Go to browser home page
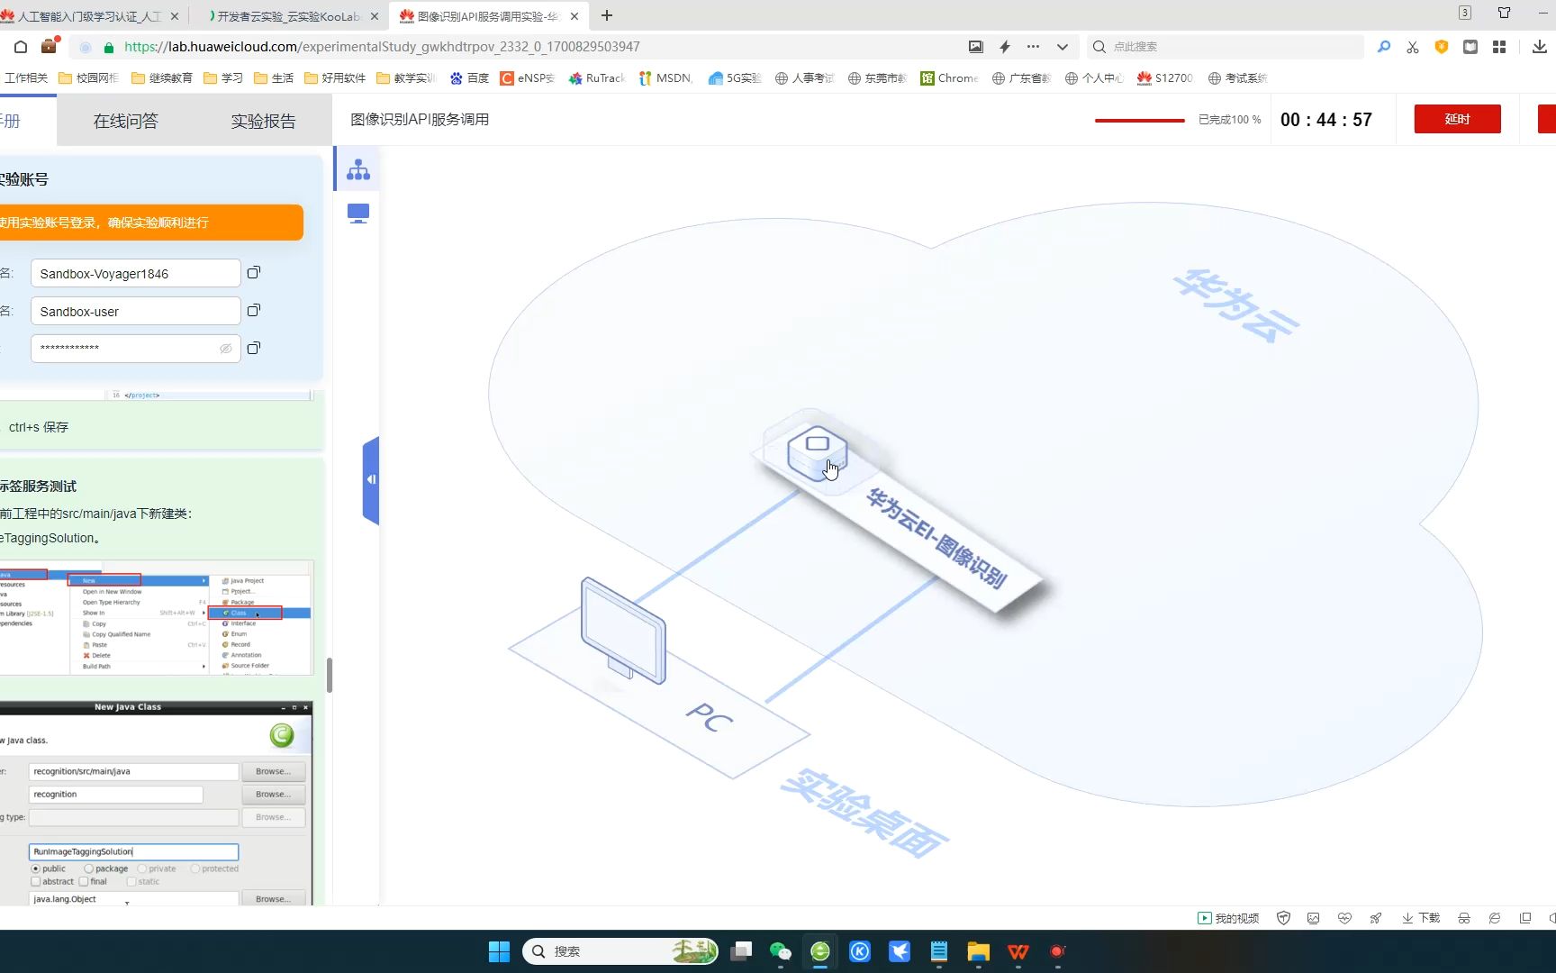 21,47
